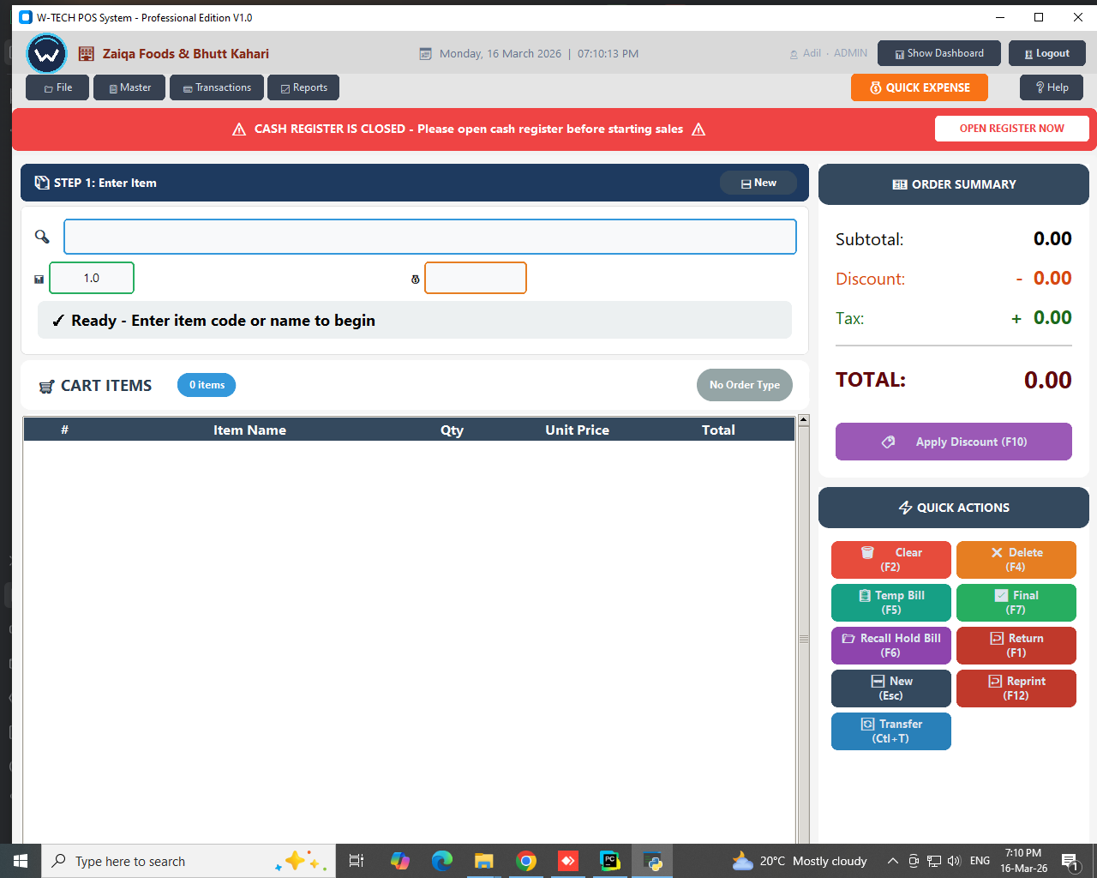
Task: Click the Windows Start button
Action: click(21, 861)
